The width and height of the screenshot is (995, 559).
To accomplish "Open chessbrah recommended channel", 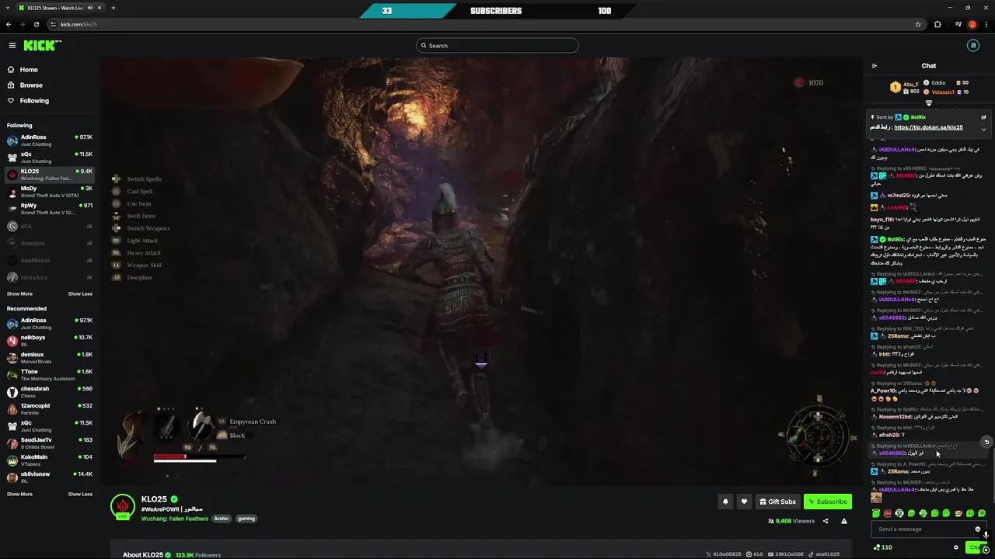I will [x=49, y=392].
